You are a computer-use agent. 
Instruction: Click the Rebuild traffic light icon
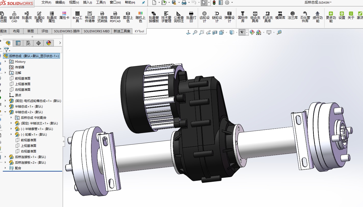pos(214,3)
